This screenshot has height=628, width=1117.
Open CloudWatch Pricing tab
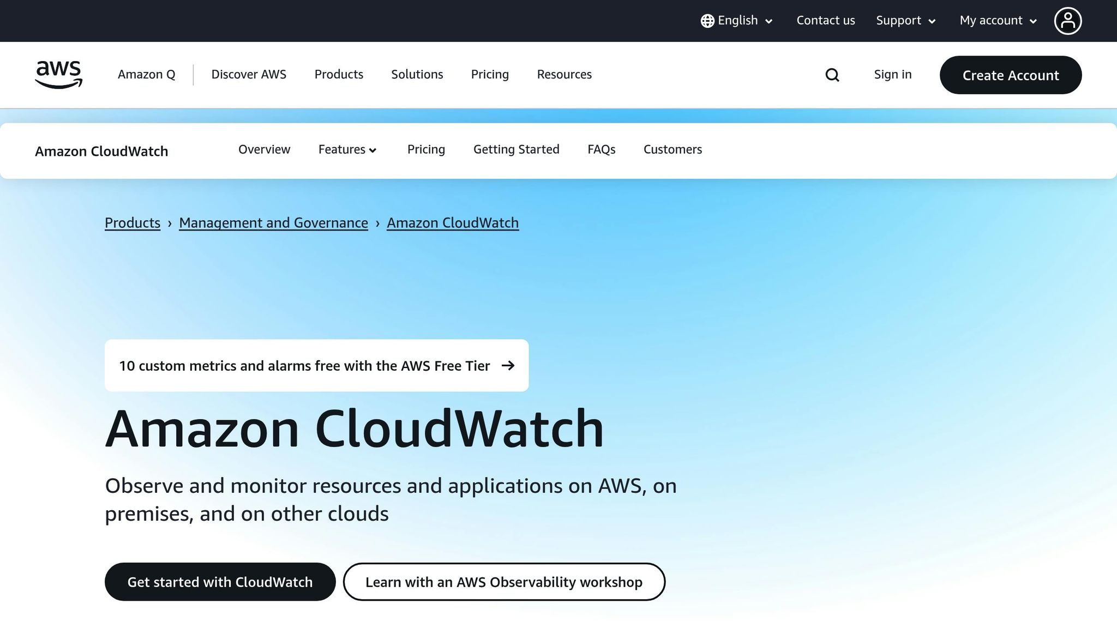coord(426,149)
